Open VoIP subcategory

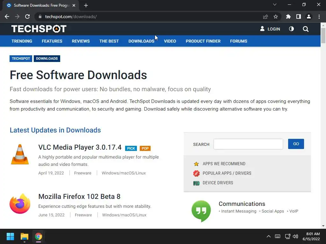tap(294, 211)
